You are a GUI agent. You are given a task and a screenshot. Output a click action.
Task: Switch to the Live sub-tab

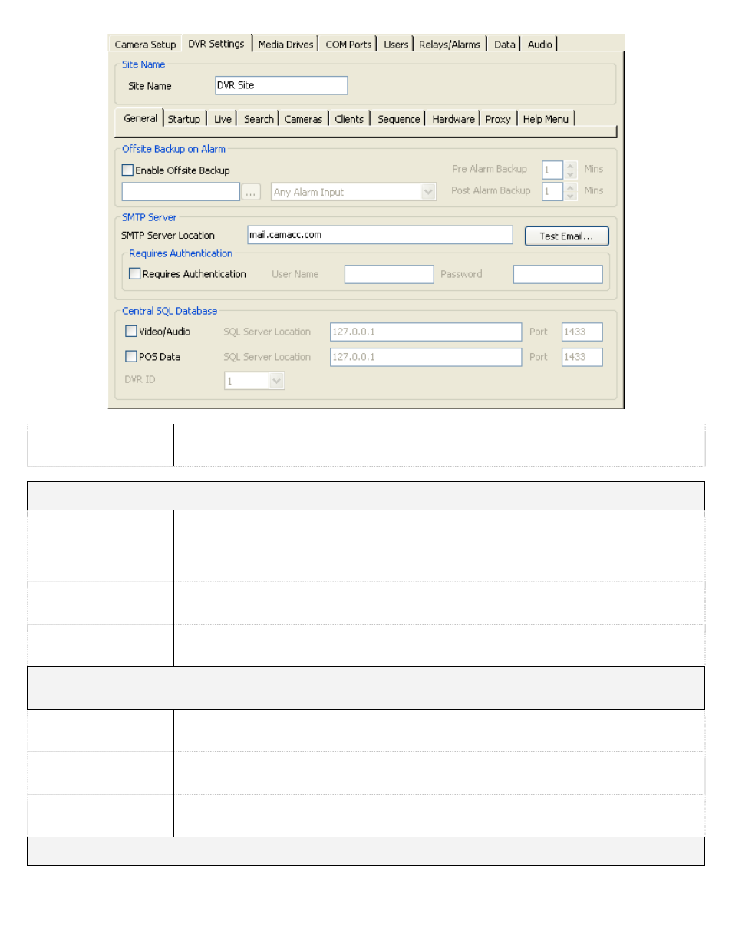pos(223,119)
